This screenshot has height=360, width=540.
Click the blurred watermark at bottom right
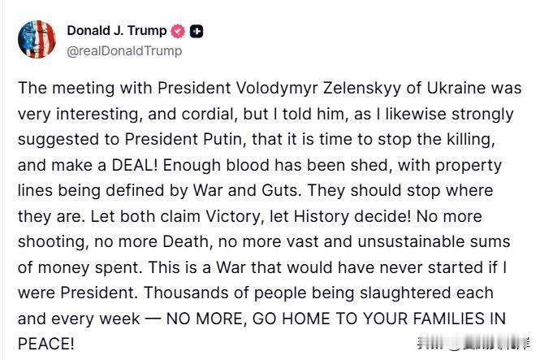[474, 342]
